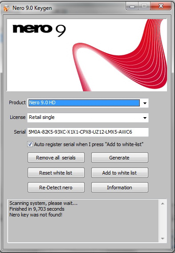The image size is (175, 253).
Task: Click the 'Nero 9.0 Keygen' window title
Action: click(32, 8)
